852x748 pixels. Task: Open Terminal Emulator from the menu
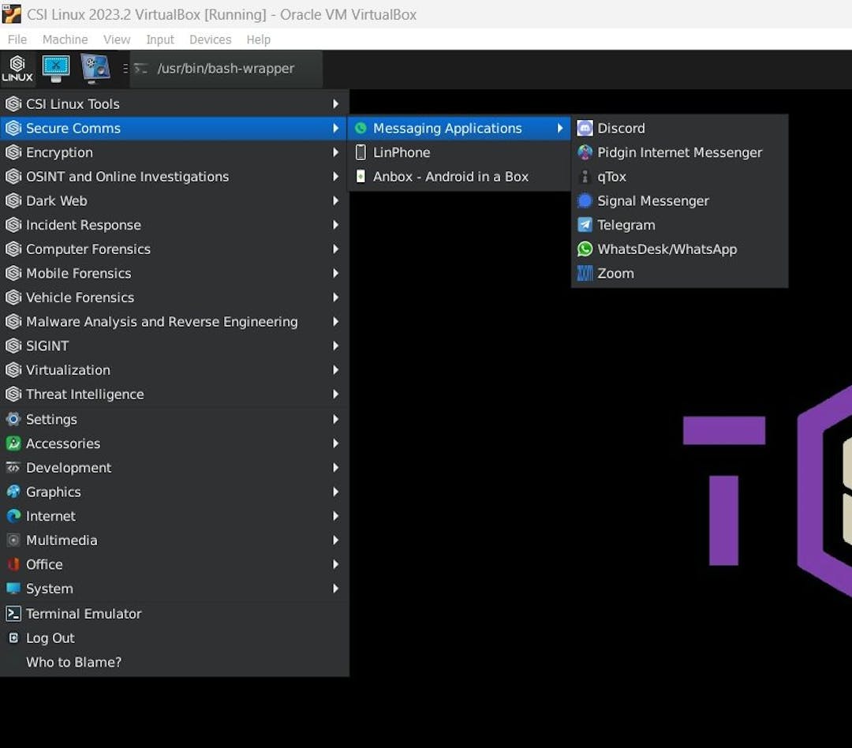pos(83,614)
